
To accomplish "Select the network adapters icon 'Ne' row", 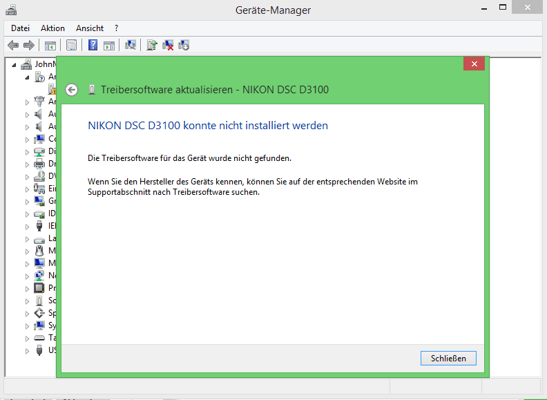I will point(39,276).
